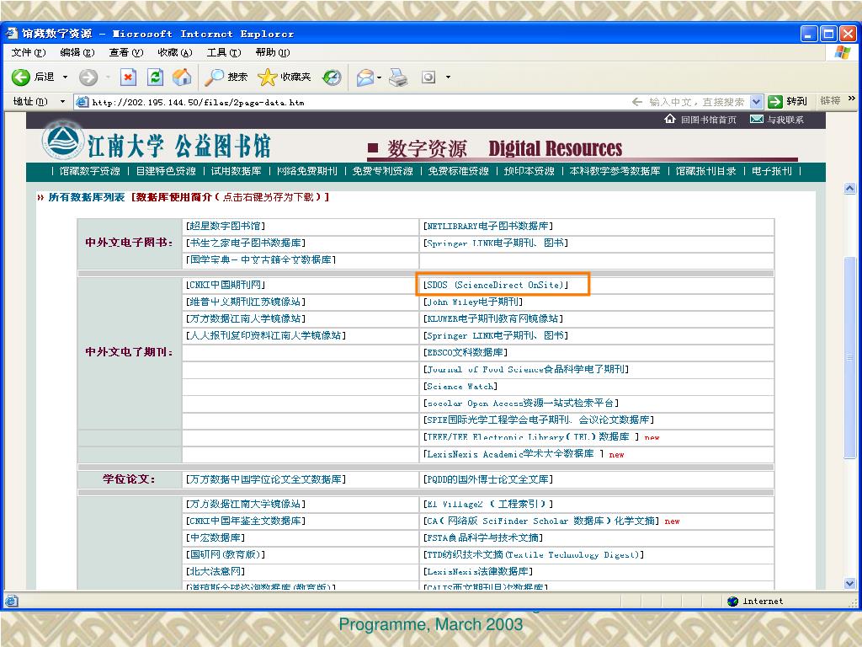Click the 链接 links toolbar label
862x647 pixels.
click(x=830, y=101)
